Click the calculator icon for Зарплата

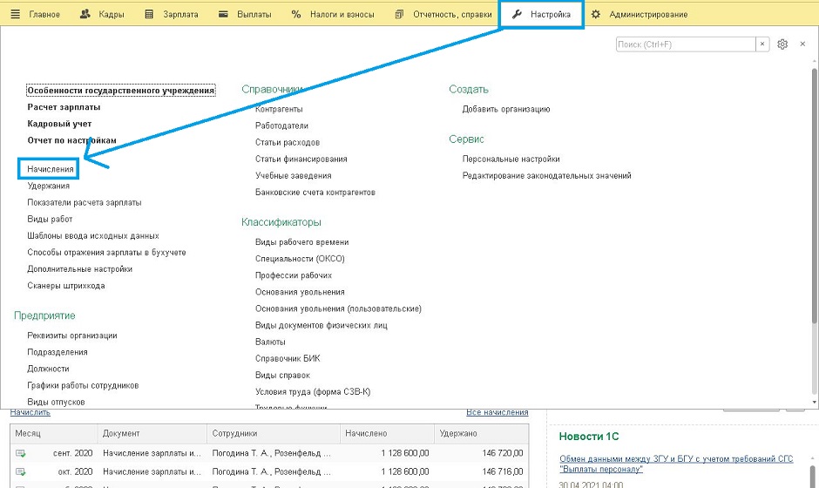(149, 15)
